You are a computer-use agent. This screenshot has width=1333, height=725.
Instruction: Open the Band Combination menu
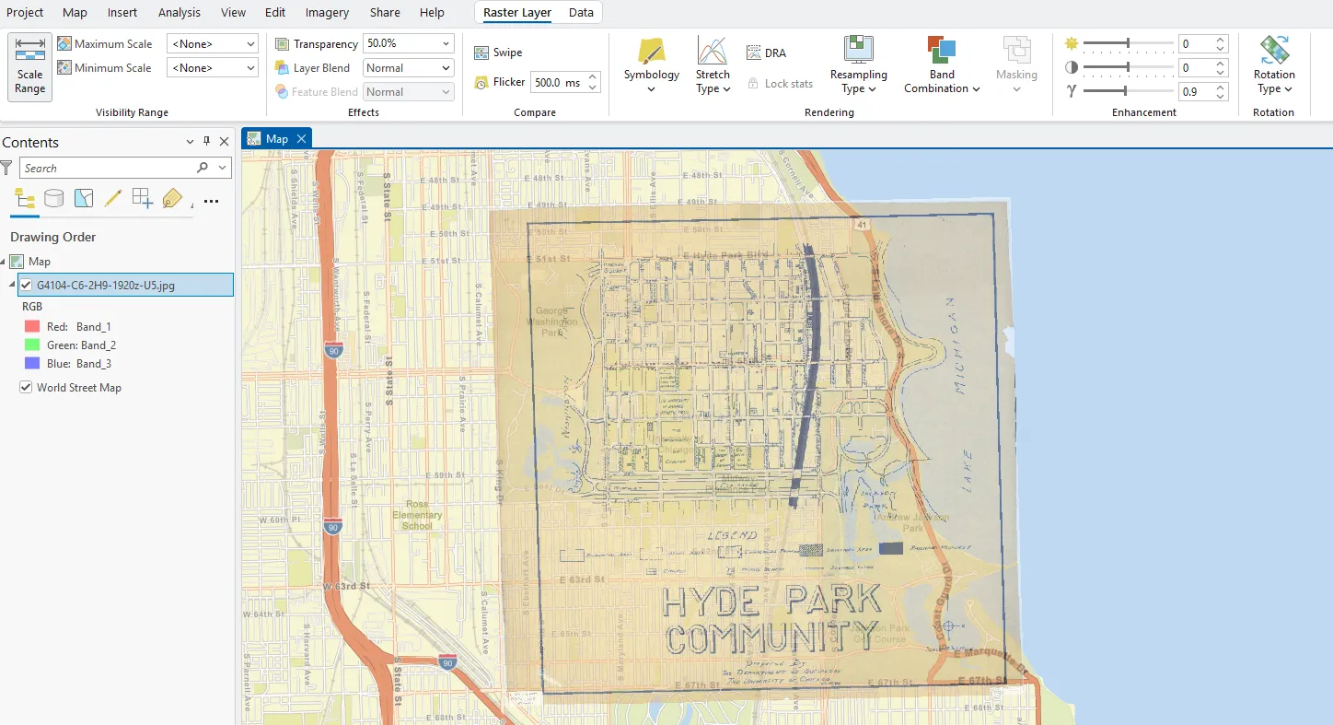[942, 66]
